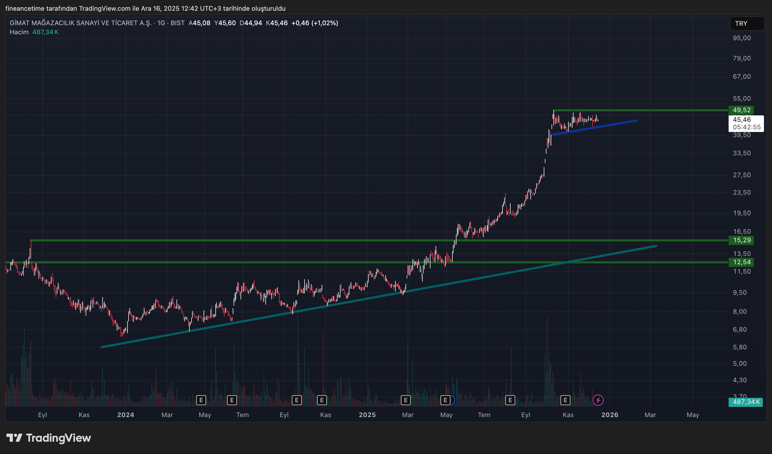Screen dimensions: 772x454
Task: Click the Hacim volume indicator label
Action: pyautogui.click(x=19, y=32)
